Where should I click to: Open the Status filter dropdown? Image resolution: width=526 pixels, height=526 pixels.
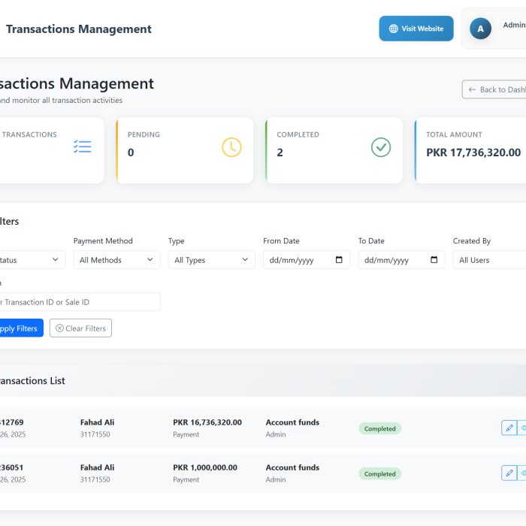point(30,260)
